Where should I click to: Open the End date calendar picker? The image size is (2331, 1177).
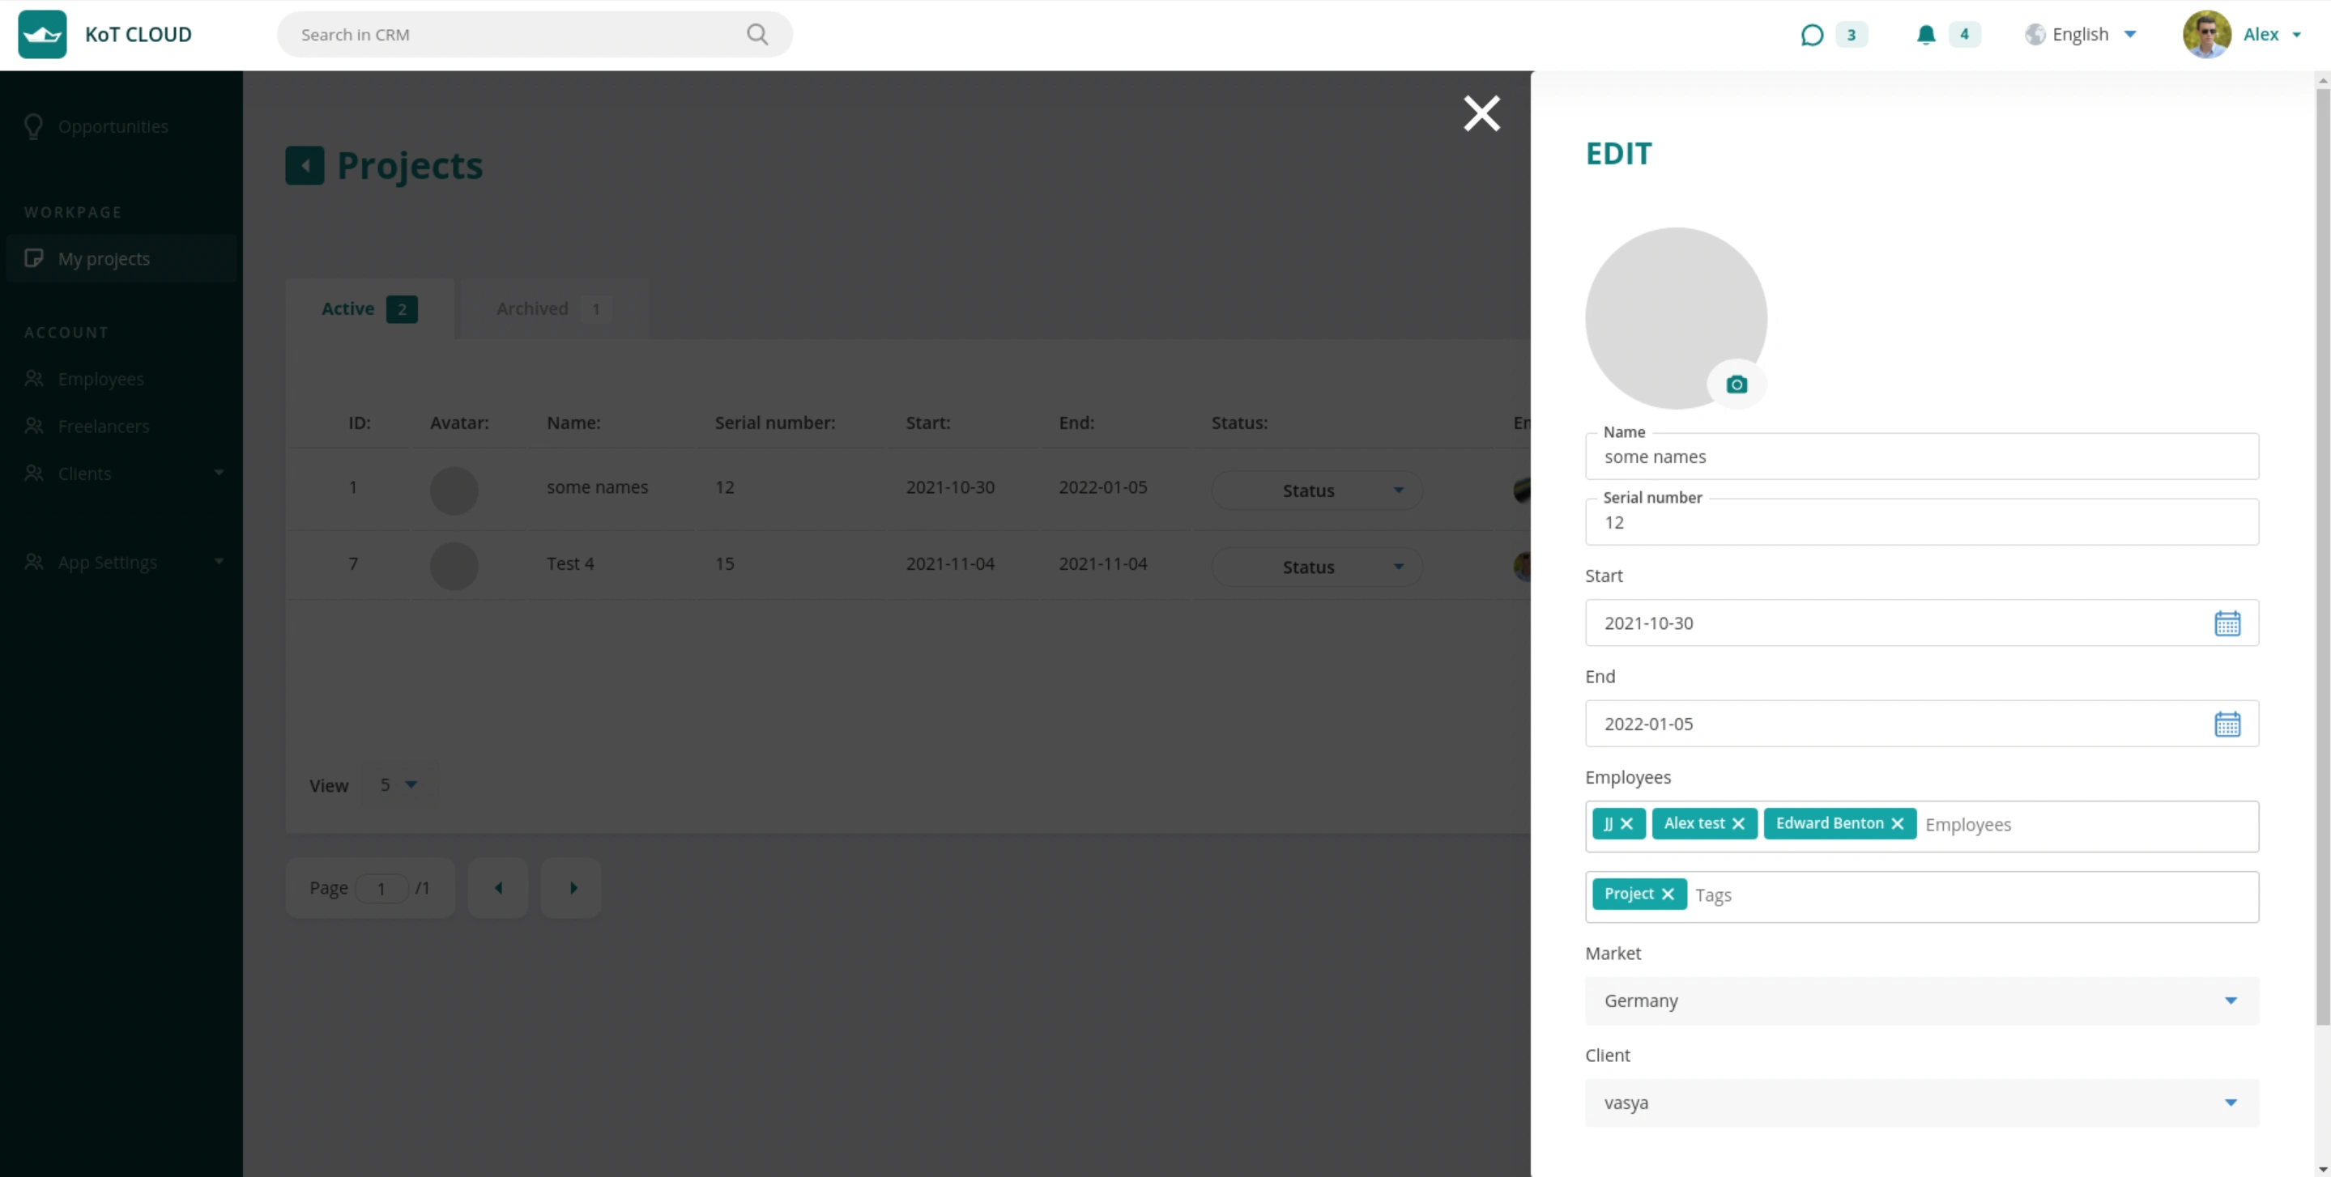[x=2227, y=724]
